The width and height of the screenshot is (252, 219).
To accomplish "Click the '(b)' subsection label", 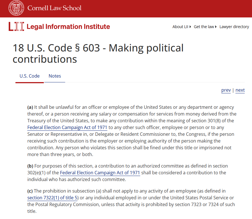I will click(30, 166).
